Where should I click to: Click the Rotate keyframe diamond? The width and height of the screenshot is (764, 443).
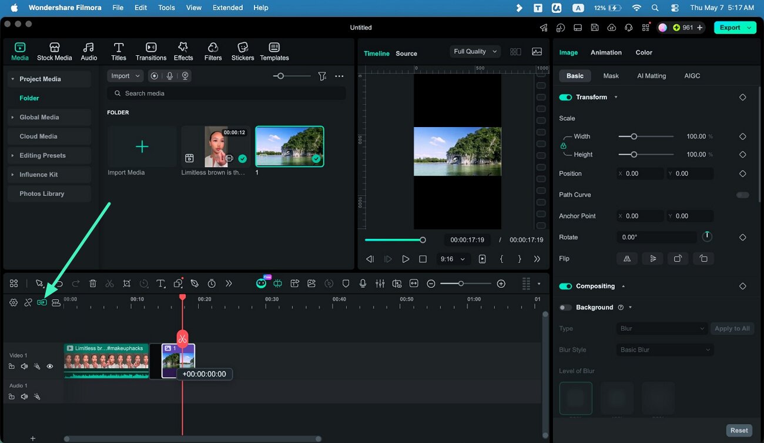click(742, 237)
